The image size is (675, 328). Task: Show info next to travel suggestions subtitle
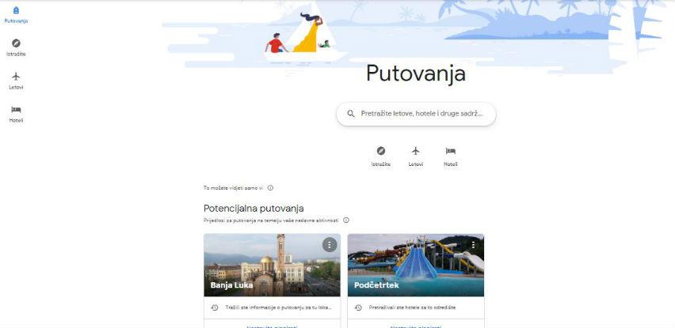point(346,221)
